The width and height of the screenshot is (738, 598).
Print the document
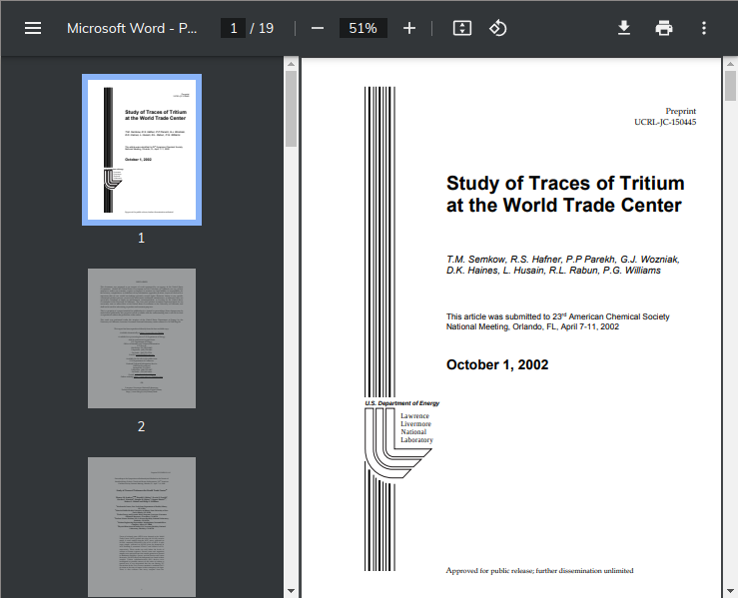coord(664,28)
